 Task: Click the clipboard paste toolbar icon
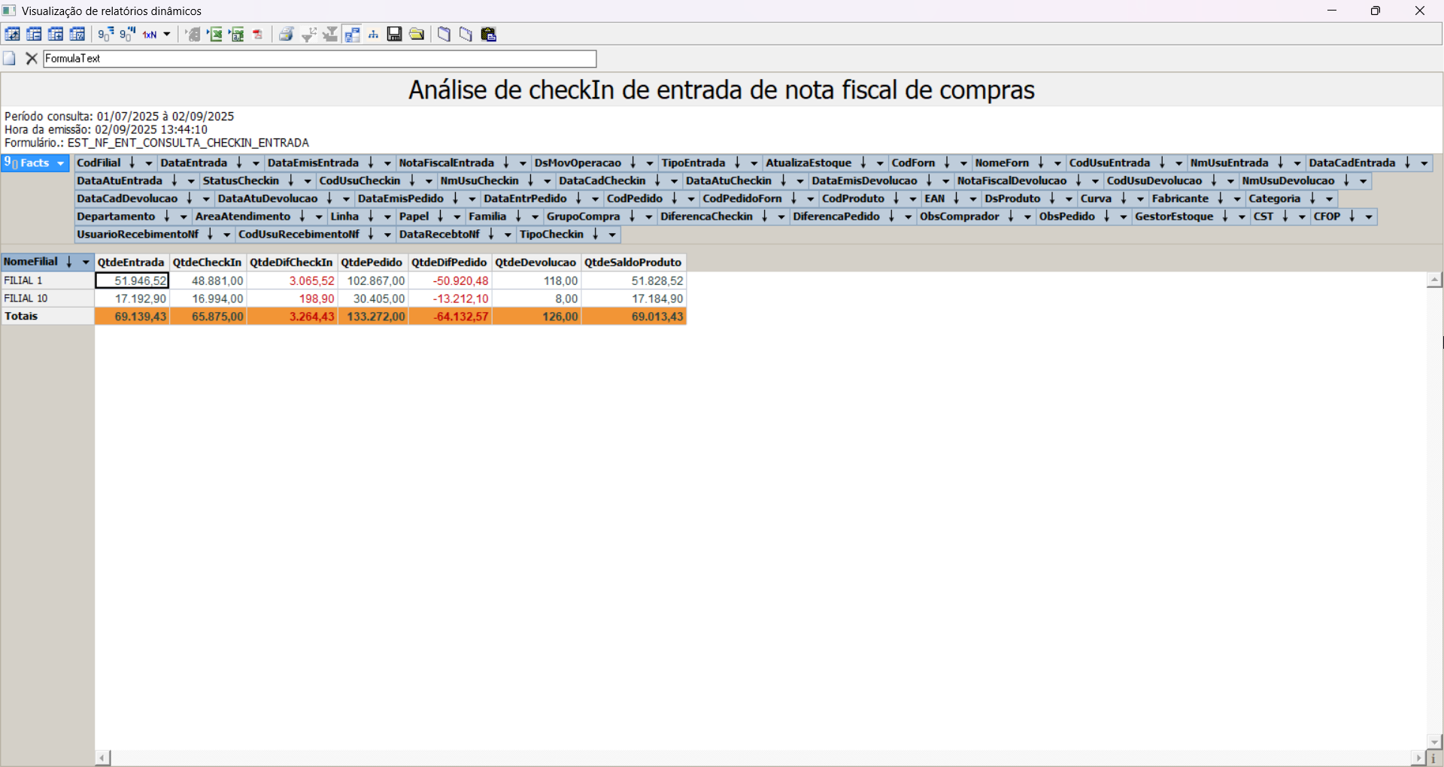coord(489,34)
